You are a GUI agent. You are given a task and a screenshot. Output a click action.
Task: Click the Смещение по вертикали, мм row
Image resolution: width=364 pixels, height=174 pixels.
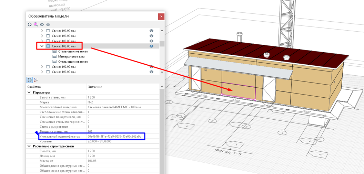pyautogui.click(x=93, y=117)
